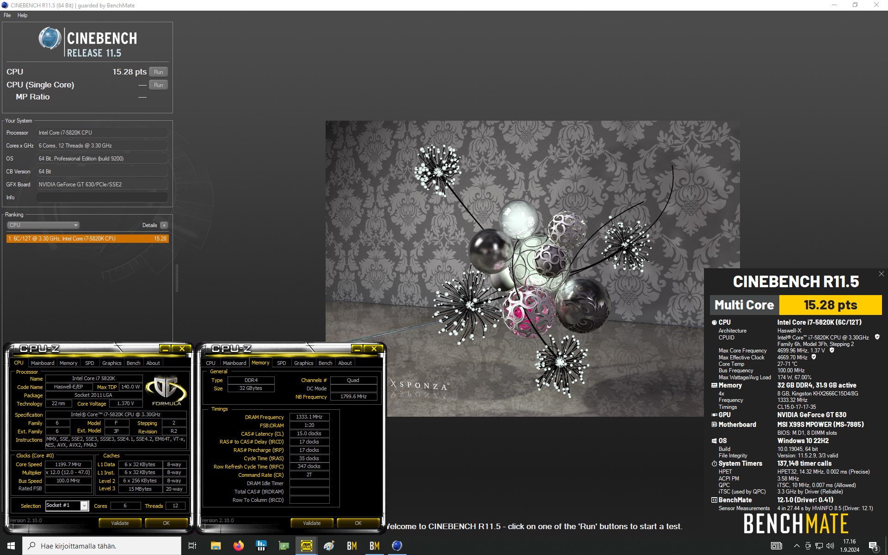The height and width of the screenshot is (555, 888).
Task: Click the System Timers stopwatch icon
Action: (714, 463)
